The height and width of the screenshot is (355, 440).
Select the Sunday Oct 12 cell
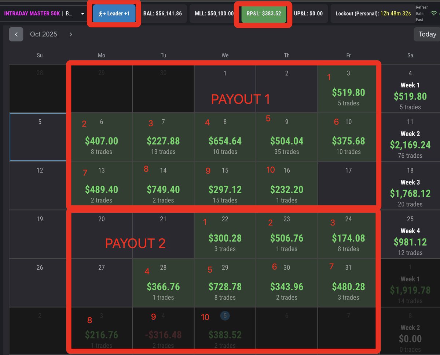40,186
